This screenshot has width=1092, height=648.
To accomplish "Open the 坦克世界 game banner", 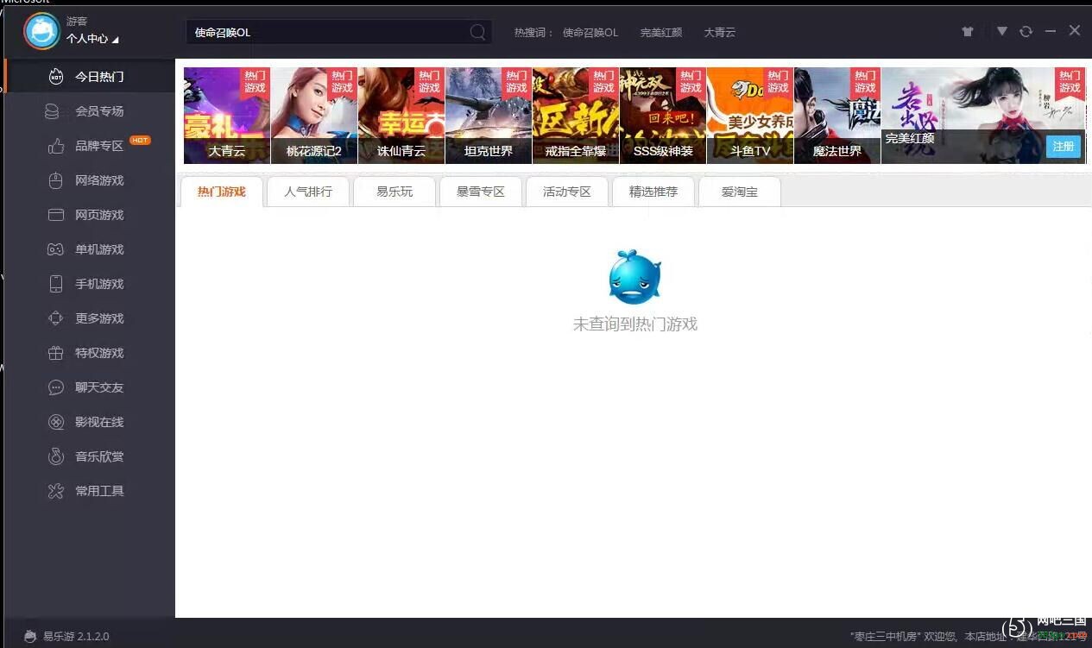I will (x=489, y=116).
